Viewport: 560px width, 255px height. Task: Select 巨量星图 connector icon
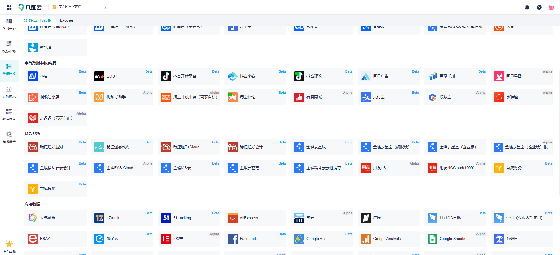[x=499, y=76]
